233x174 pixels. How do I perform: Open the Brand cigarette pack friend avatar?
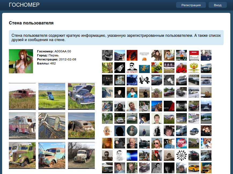(194, 55)
